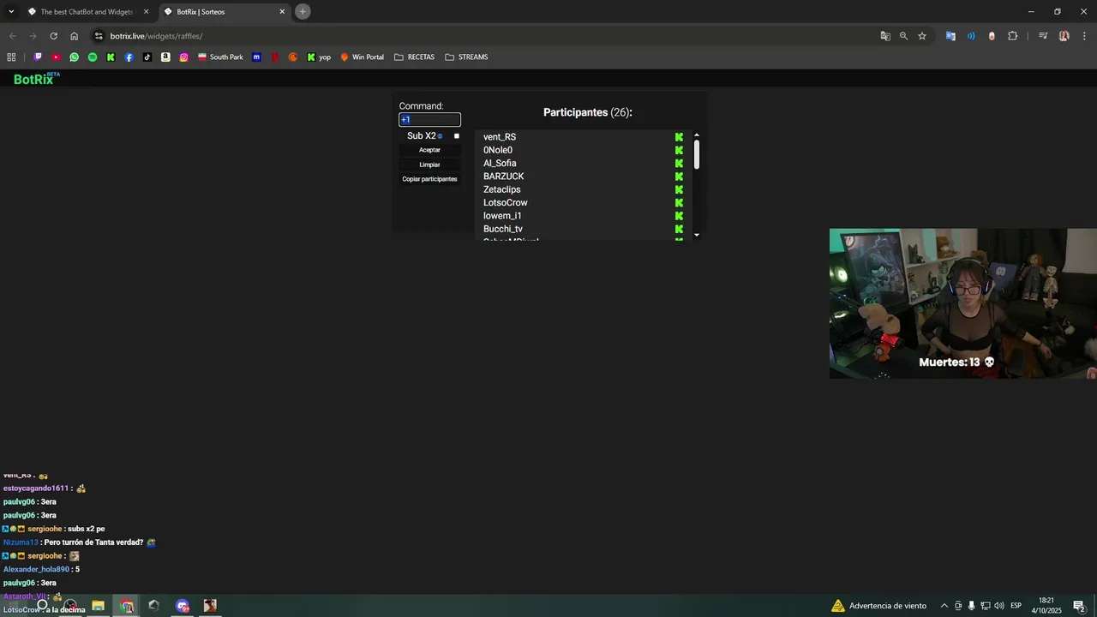Open the Amazon bookmark icon

tap(165, 57)
